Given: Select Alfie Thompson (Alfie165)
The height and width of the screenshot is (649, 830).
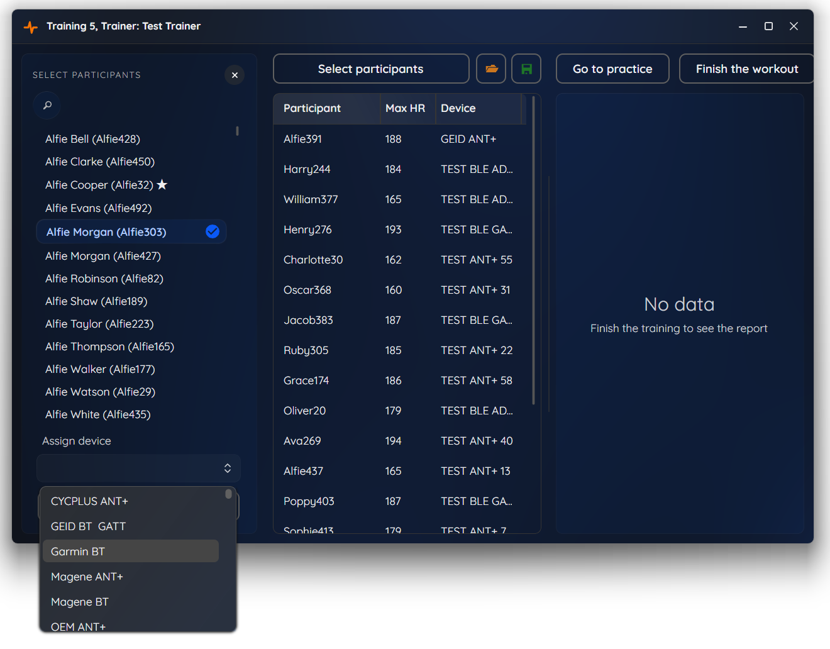Looking at the screenshot, I should pyautogui.click(x=132, y=347).
